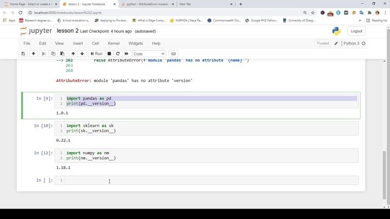390x219 pixels.
Task: Copy selected cells icon
Action: pos(53,54)
